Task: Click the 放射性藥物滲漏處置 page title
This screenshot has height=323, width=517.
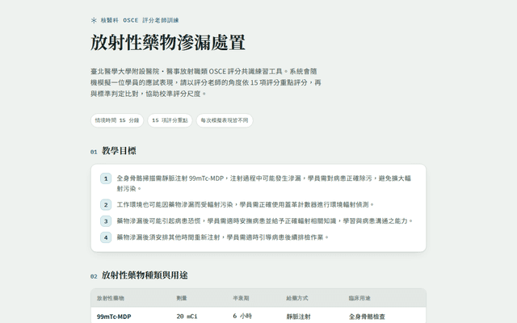Action: (x=168, y=43)
